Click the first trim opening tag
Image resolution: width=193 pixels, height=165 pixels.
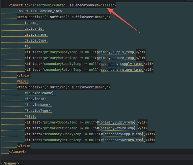click(x=64, y=17)
